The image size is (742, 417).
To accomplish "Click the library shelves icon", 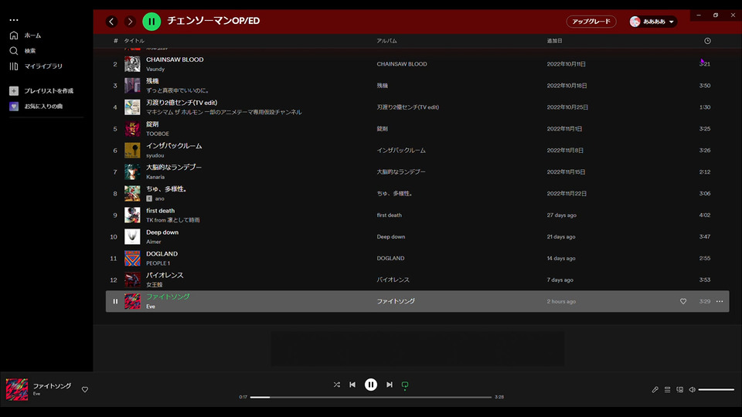I will point(14,66).
